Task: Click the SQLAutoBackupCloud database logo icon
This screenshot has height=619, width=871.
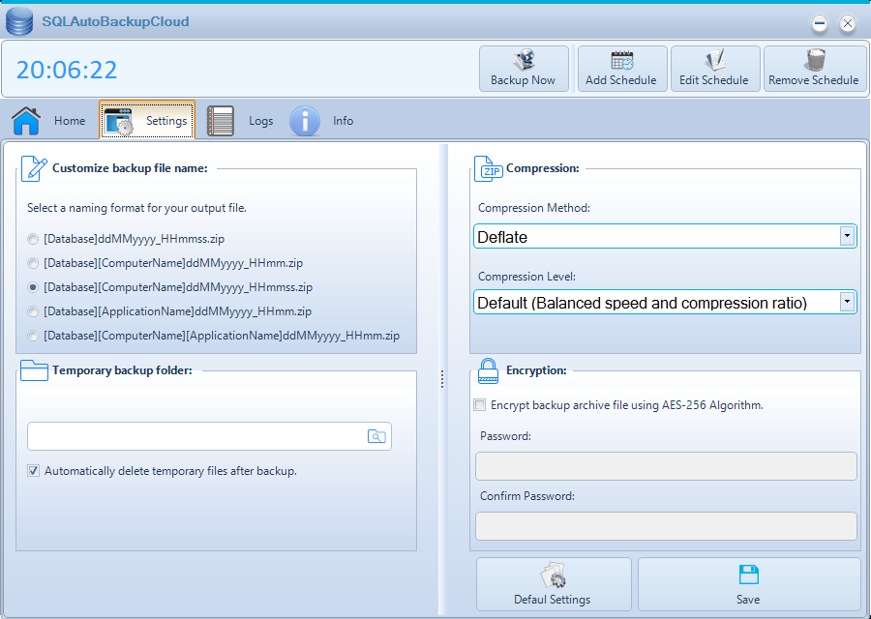Action: (x=19, y=22)
